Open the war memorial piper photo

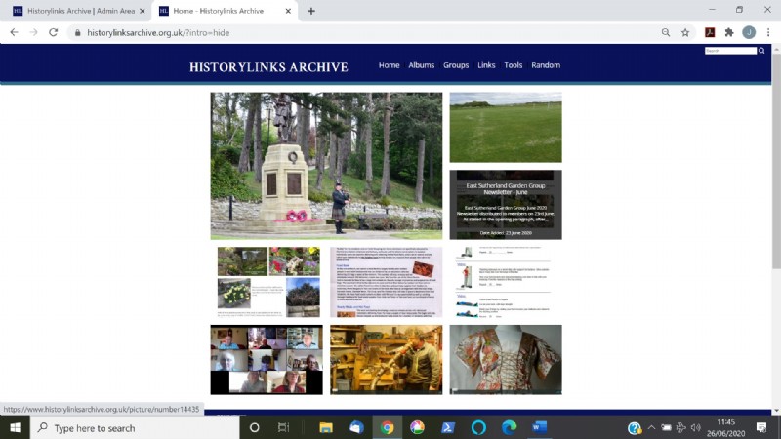pyautogui.click(x=326, y=166)
